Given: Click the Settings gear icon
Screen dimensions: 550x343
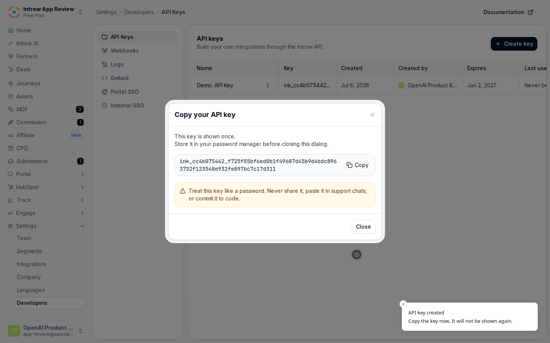Looking at the screenshot, I should tap(10, 226).
